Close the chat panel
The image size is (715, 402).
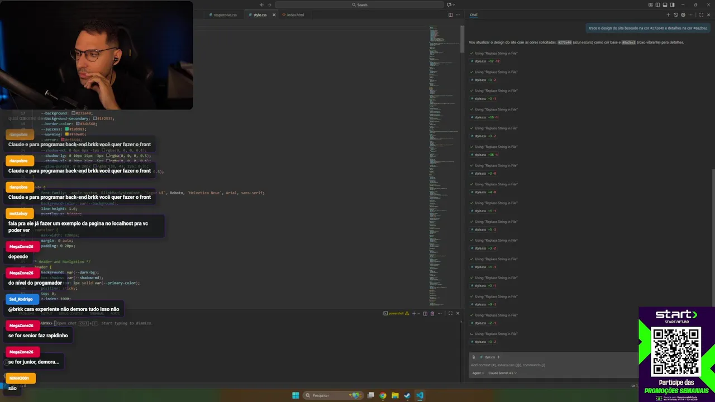pyautogui.click(x=708, y=15)
